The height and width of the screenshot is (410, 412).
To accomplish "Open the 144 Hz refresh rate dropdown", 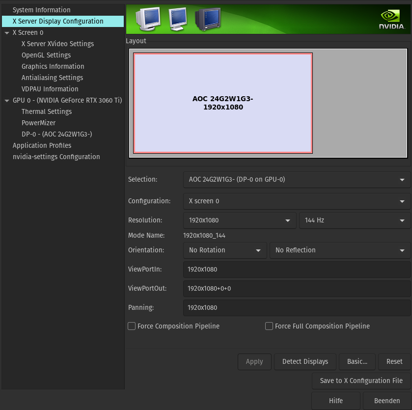I will tap(355, 220).
